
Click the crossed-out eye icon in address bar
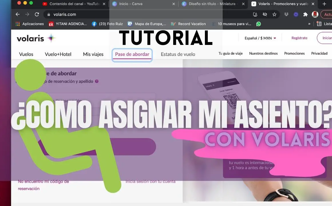pos(265,14)
